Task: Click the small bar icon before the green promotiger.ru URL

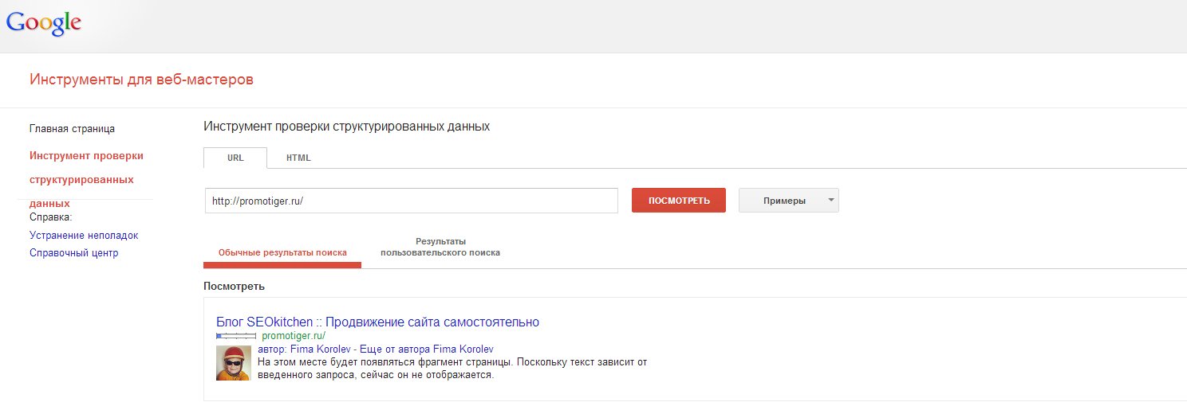Action: 235,336
